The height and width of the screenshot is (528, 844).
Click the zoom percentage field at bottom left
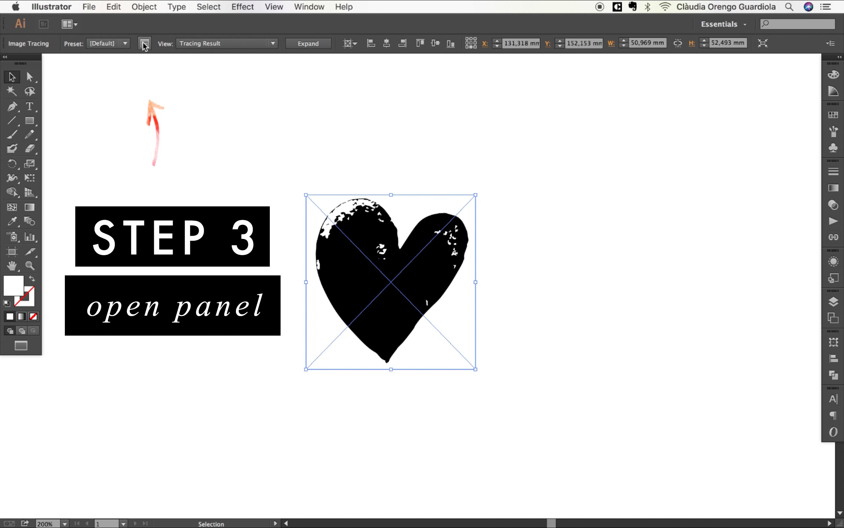49,523
